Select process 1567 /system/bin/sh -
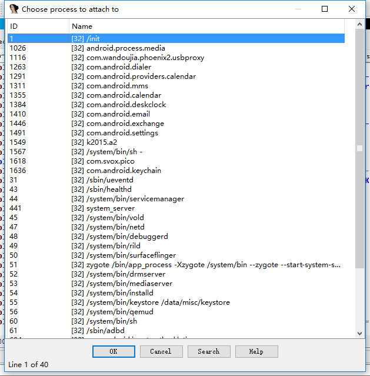370x376 pixels. coord(176,152)
